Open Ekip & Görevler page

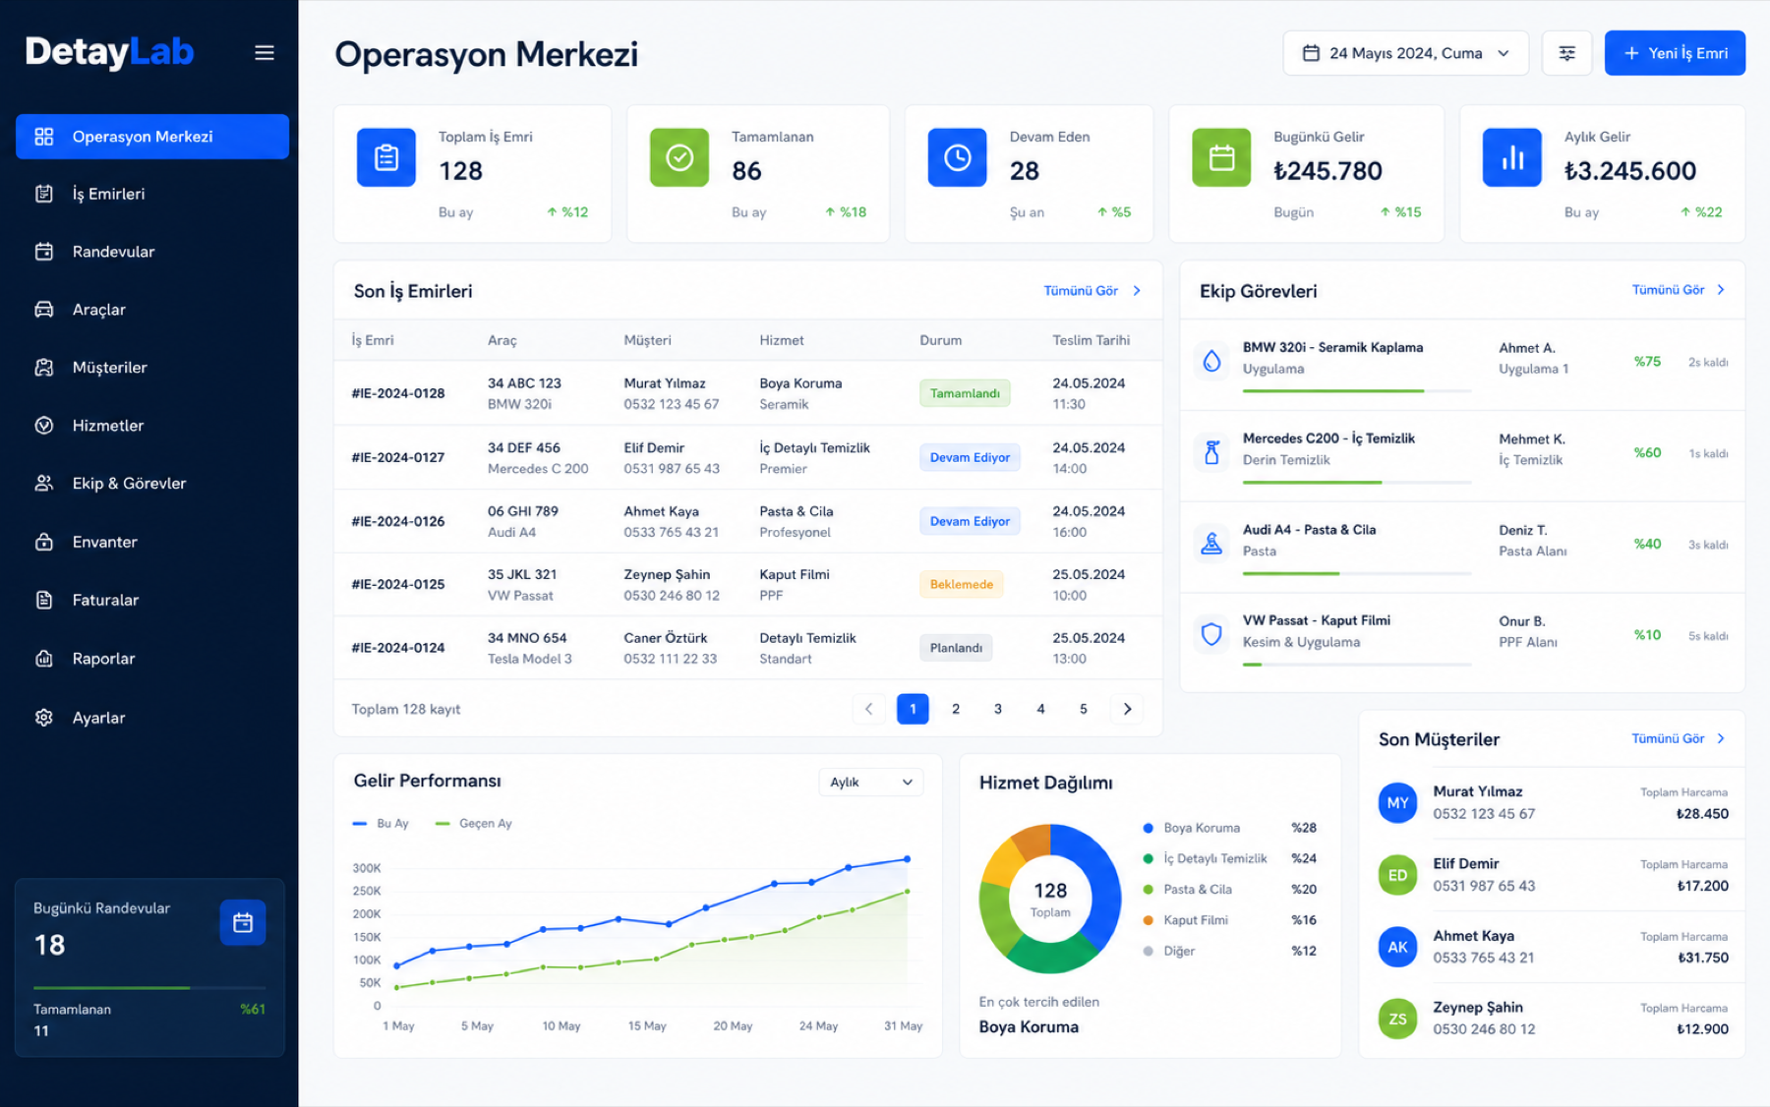pyautogui.click(x=152, y=484)
